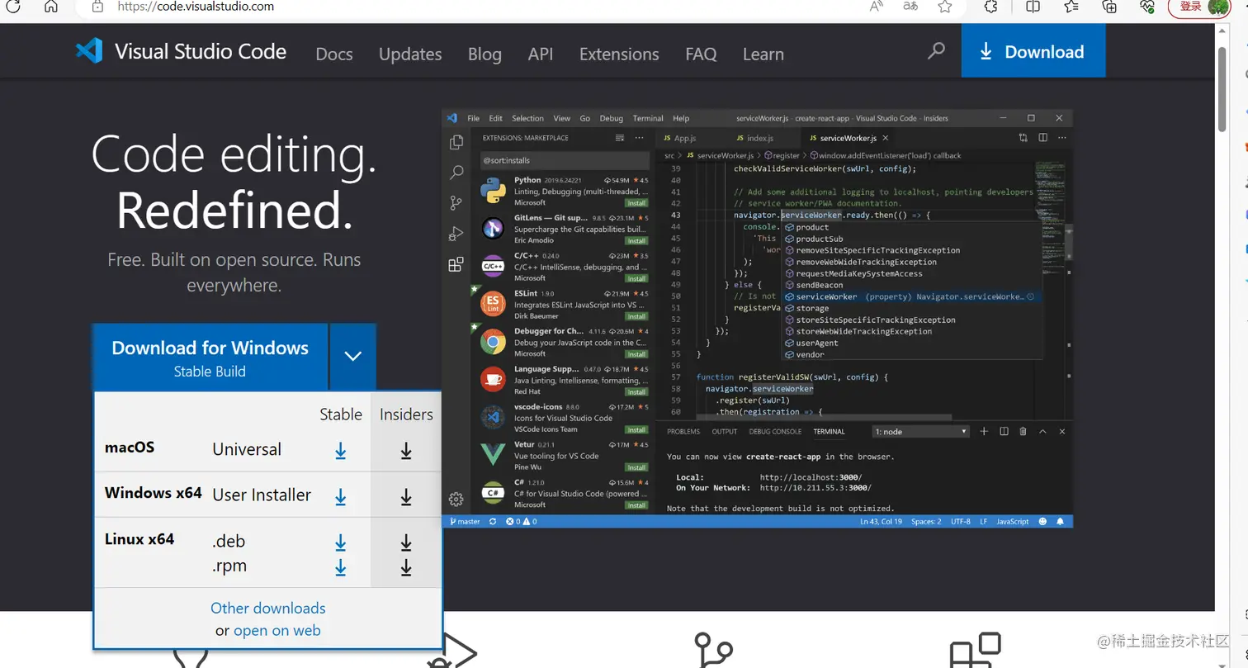Download Linux .rpm Insiders package
1248x668 pixels.
pos(406,567)
